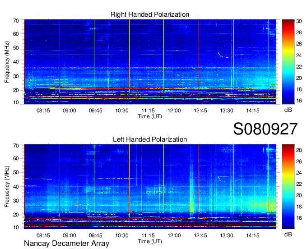
Task: Click the "30" tick on top colorbar
Action: click(299, 21)
